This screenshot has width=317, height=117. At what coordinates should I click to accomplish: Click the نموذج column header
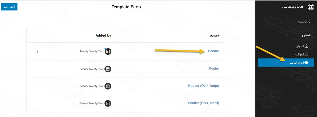pyautogui.click(x=214, y=35)
